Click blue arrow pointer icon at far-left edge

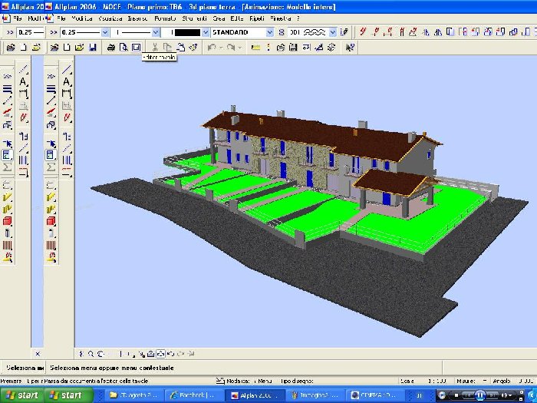pos(7,144)
